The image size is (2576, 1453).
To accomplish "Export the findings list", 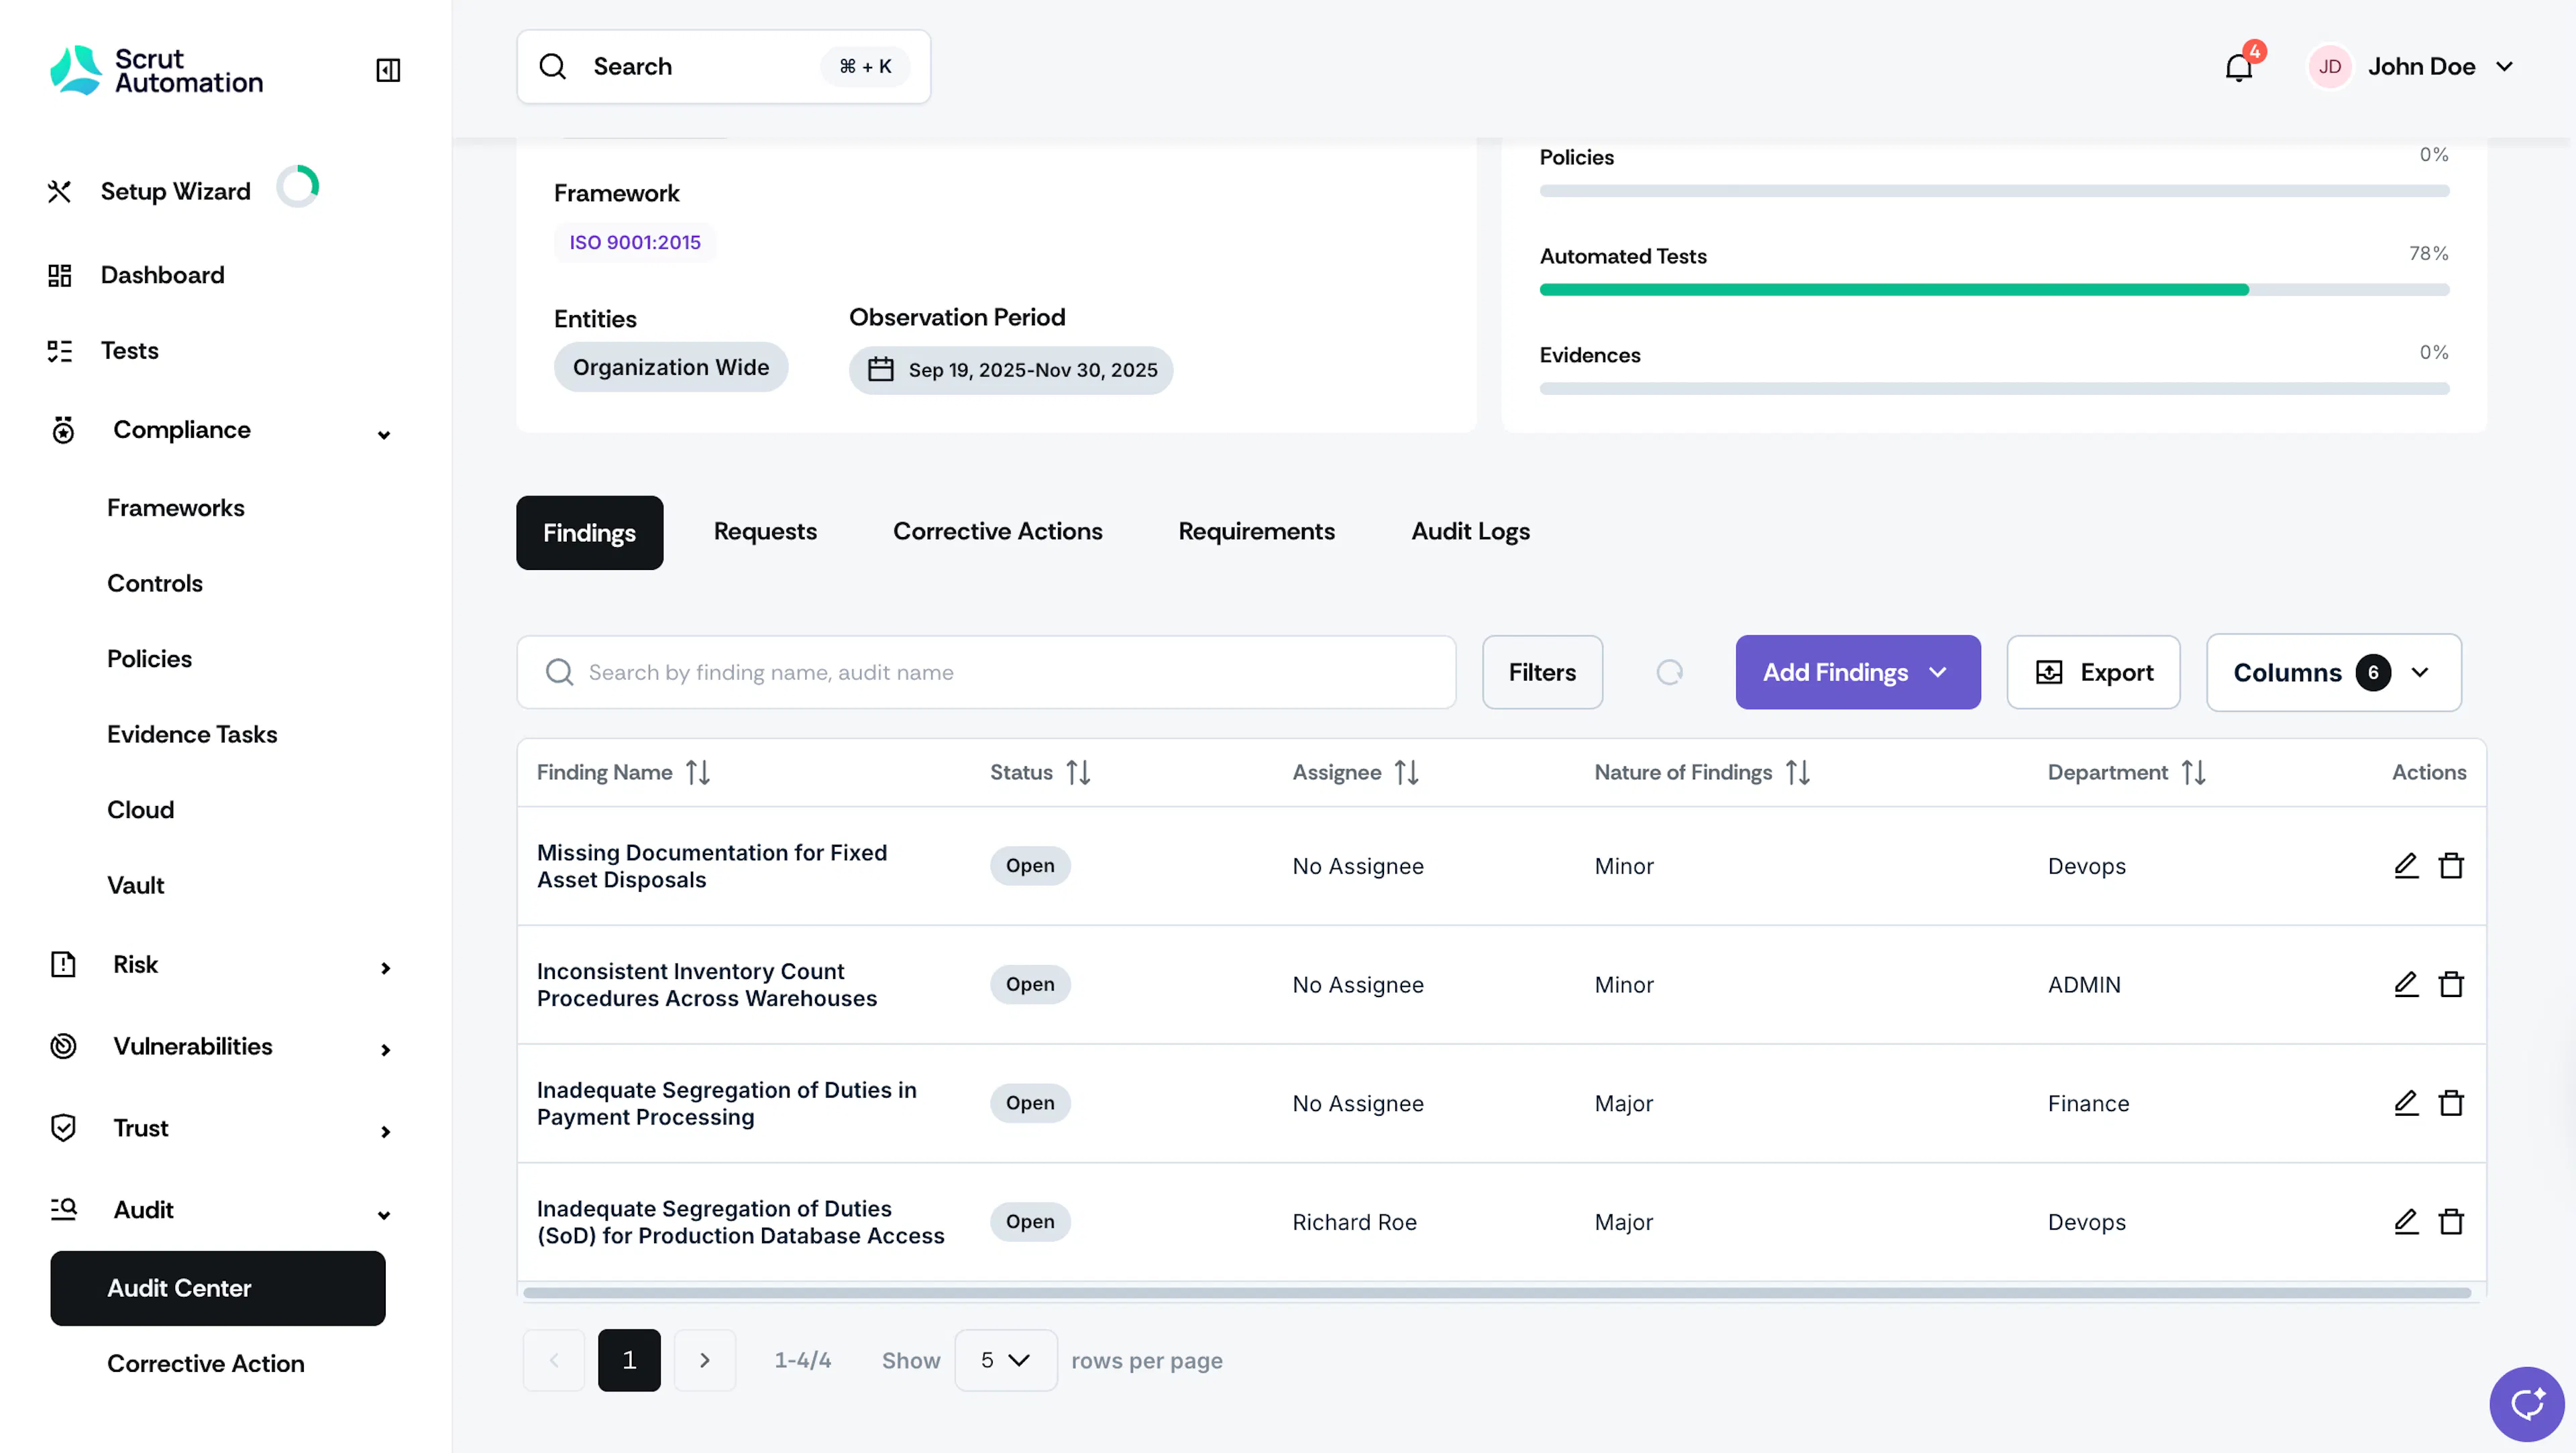I will (2093, 673).
